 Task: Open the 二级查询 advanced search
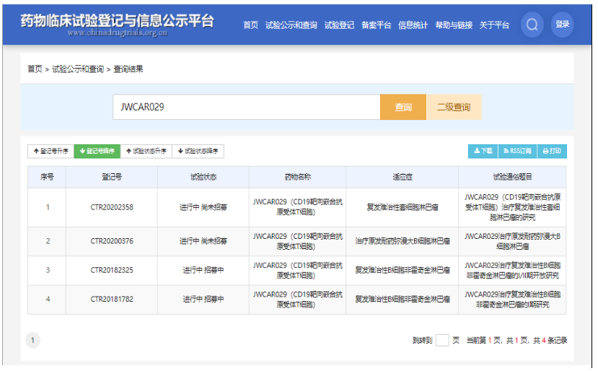pyautogui.click(x=454, y=107)
